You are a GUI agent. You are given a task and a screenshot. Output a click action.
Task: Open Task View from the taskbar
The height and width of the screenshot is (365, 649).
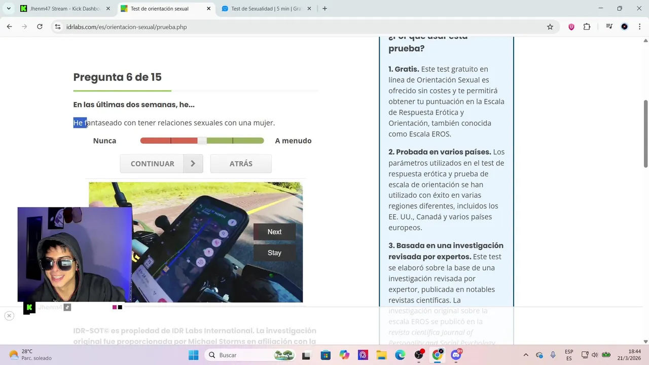click(x=306, y=355)
